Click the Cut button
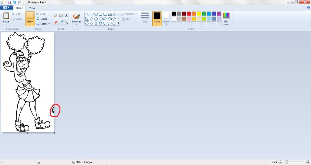This screenshot has width=311, height=165. (16, 14)
